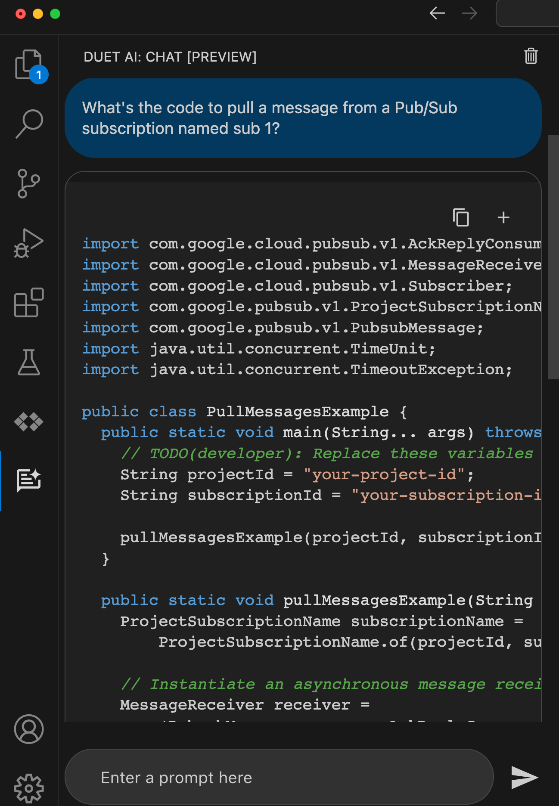Open the Accounts menu

29,729
